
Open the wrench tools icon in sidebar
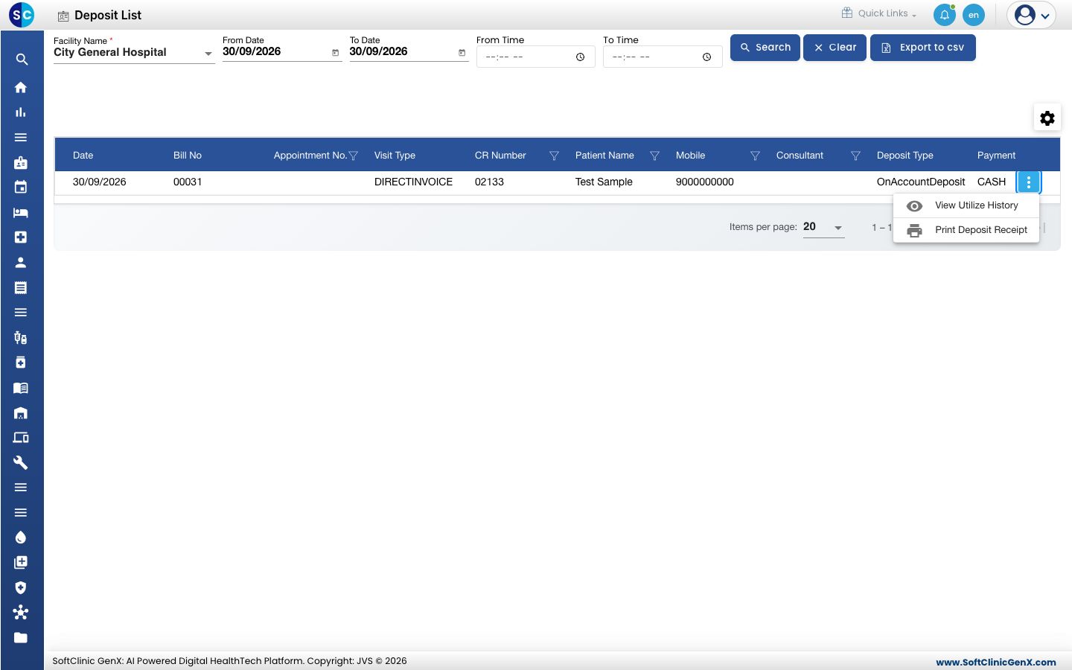pyautogui.click(x=21, y=463)
